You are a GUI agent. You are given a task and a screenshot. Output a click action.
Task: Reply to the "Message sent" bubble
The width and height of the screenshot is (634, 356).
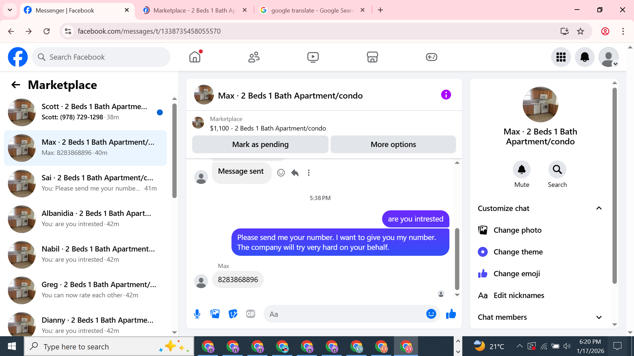[x=295, y=173]
